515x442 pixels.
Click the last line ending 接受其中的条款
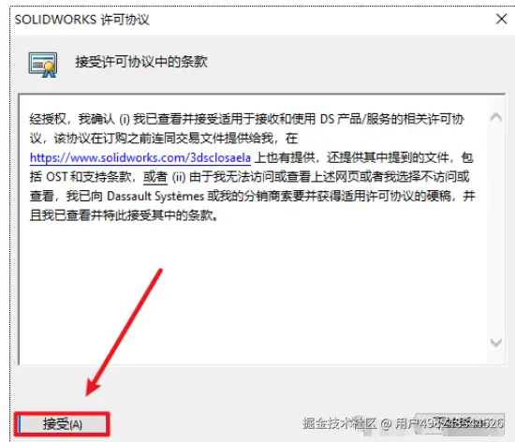coord(124,215)
